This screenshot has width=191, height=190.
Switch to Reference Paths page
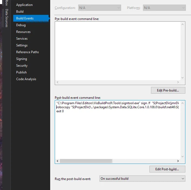(28, 52)
